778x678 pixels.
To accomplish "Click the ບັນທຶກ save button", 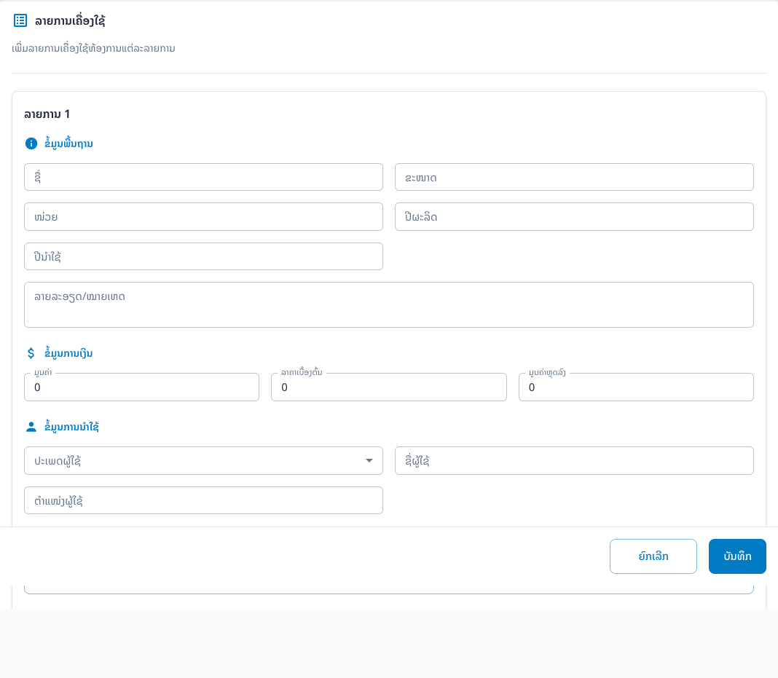I will tap(736, 556).
